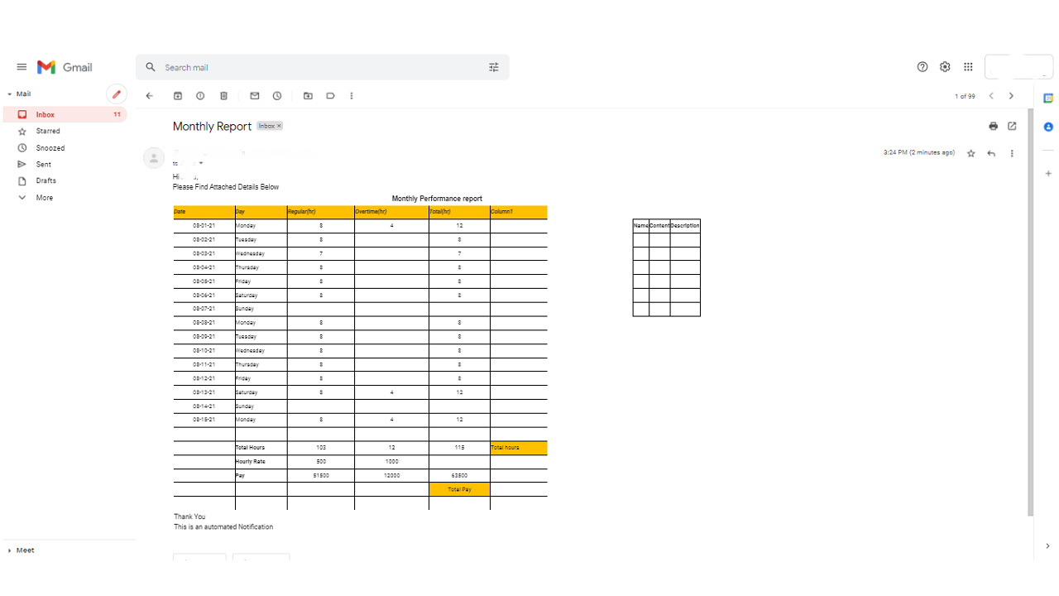
Task: Archive this Monthly Report email
Action: [177, 96]
